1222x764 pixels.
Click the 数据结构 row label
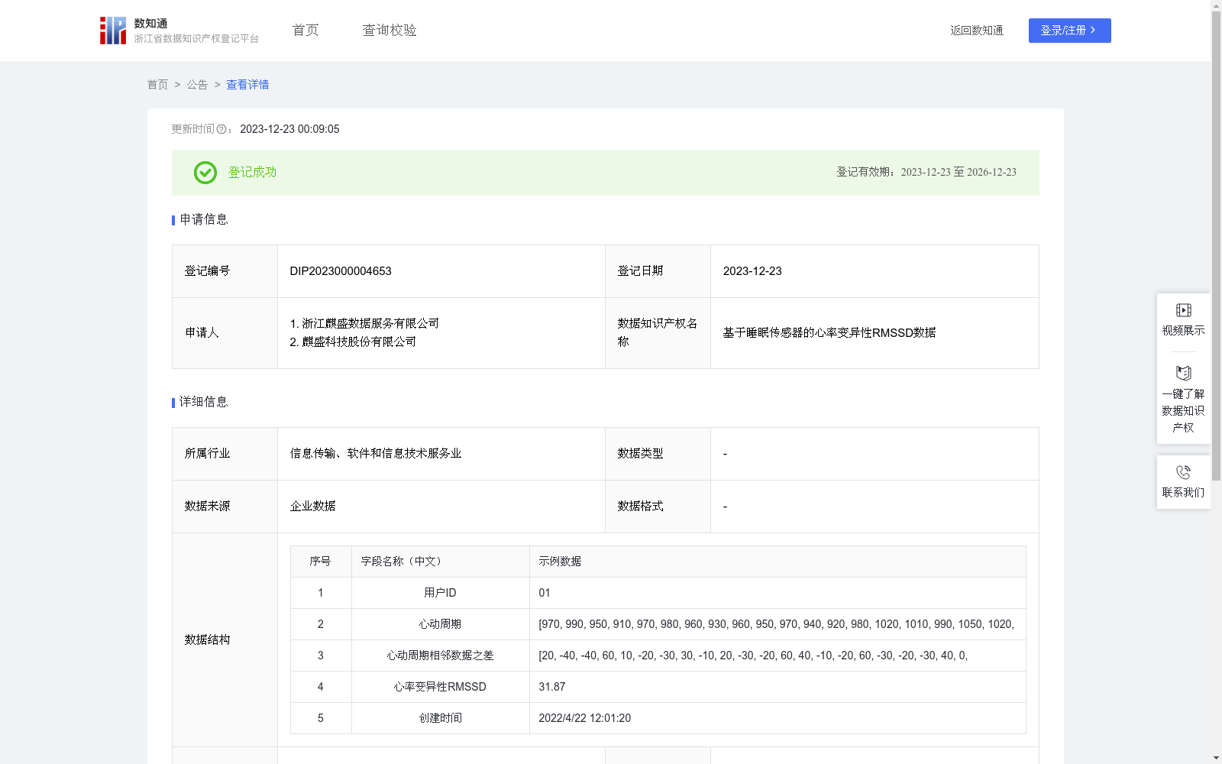click(207, 640)
